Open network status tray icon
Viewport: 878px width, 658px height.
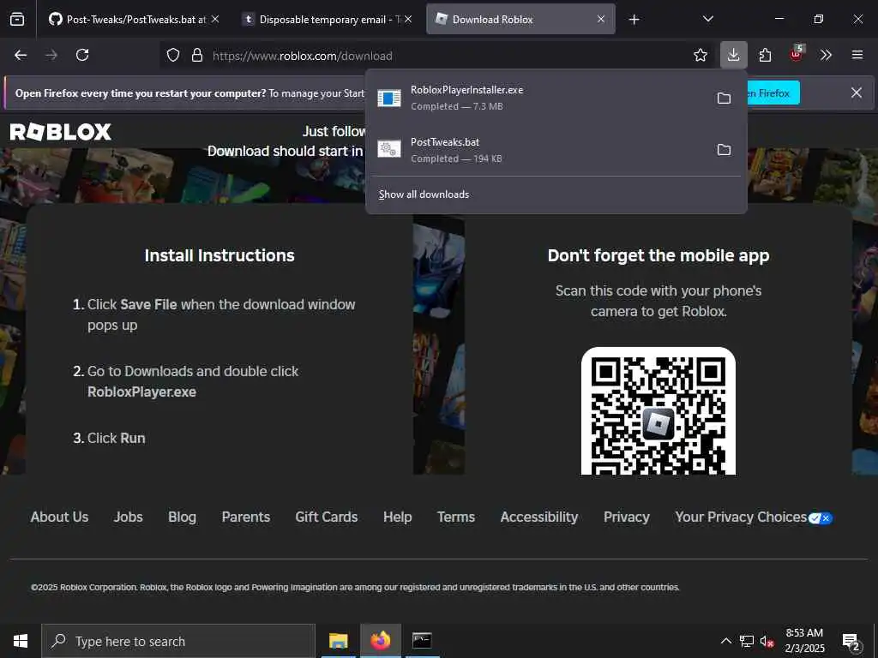click(x=747, y=641)
